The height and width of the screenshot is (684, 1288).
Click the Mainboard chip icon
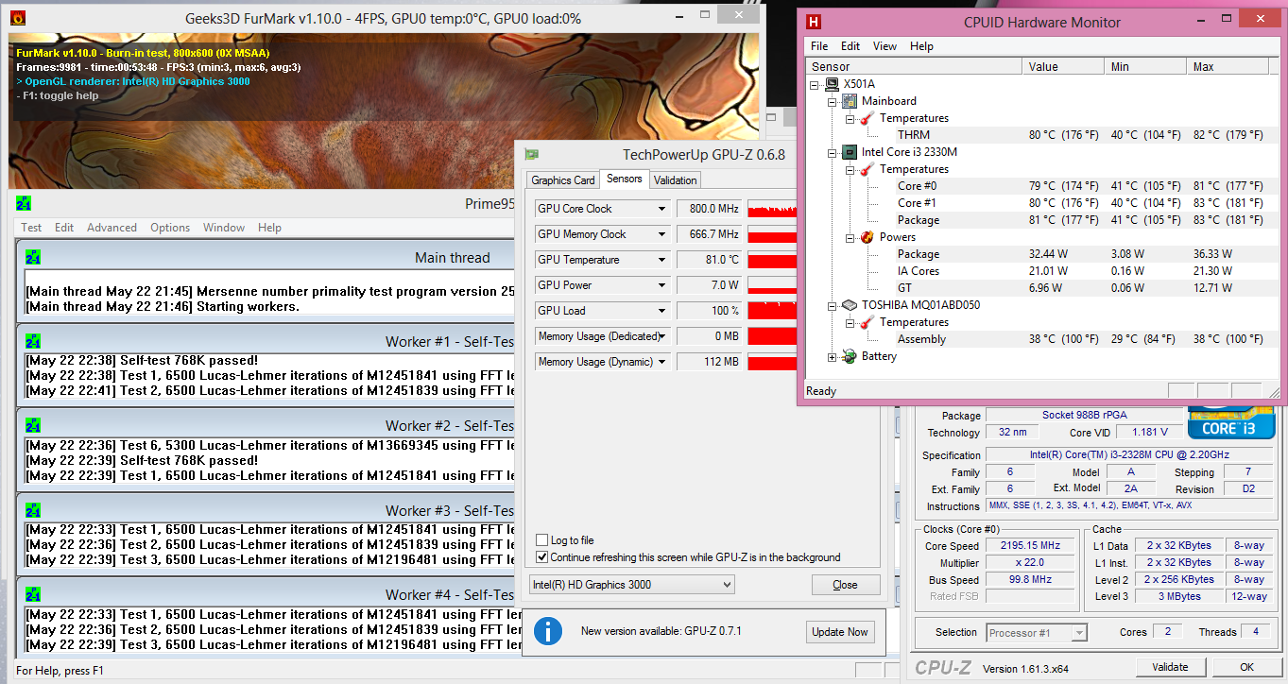851,101
